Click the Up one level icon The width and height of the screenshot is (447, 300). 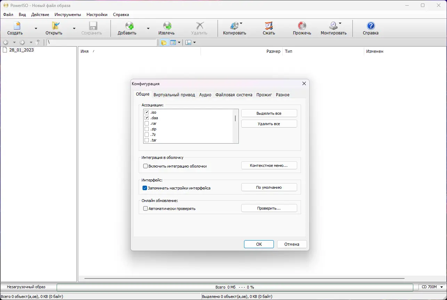[38, 42]
